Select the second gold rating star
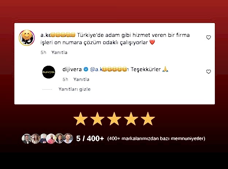 pos(97,119)
